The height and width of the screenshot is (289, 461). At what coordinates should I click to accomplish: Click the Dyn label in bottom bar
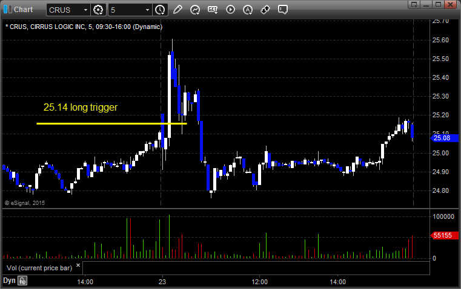pos(9,281)
